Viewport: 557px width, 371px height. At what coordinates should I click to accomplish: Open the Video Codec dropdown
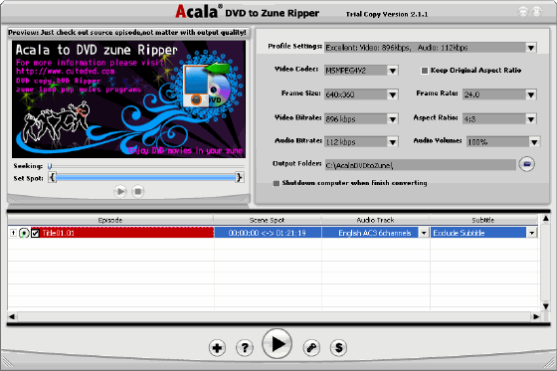pos(393,71)
